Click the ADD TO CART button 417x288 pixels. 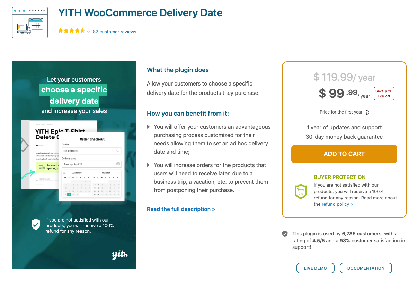click(344, 154)
